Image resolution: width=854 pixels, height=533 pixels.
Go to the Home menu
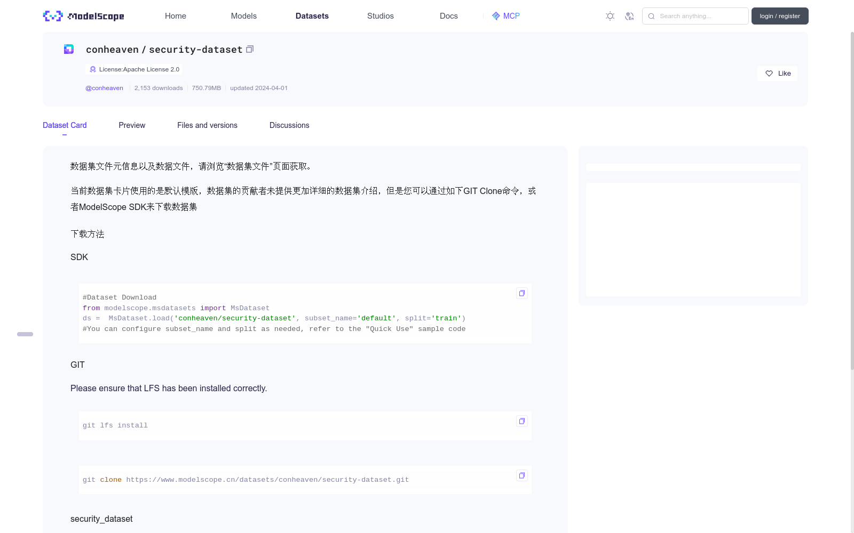click(x=176, y=16)
